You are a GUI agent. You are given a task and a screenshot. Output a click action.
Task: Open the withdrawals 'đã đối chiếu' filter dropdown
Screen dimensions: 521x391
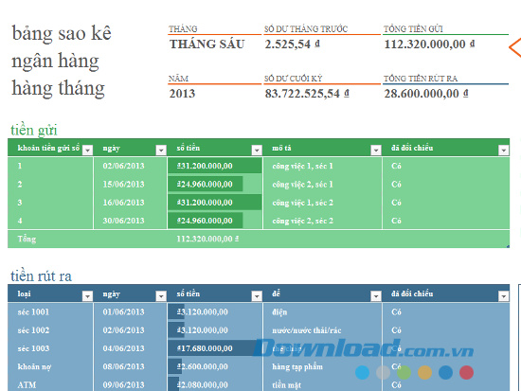pyautogui.click(x=503, y=295)
